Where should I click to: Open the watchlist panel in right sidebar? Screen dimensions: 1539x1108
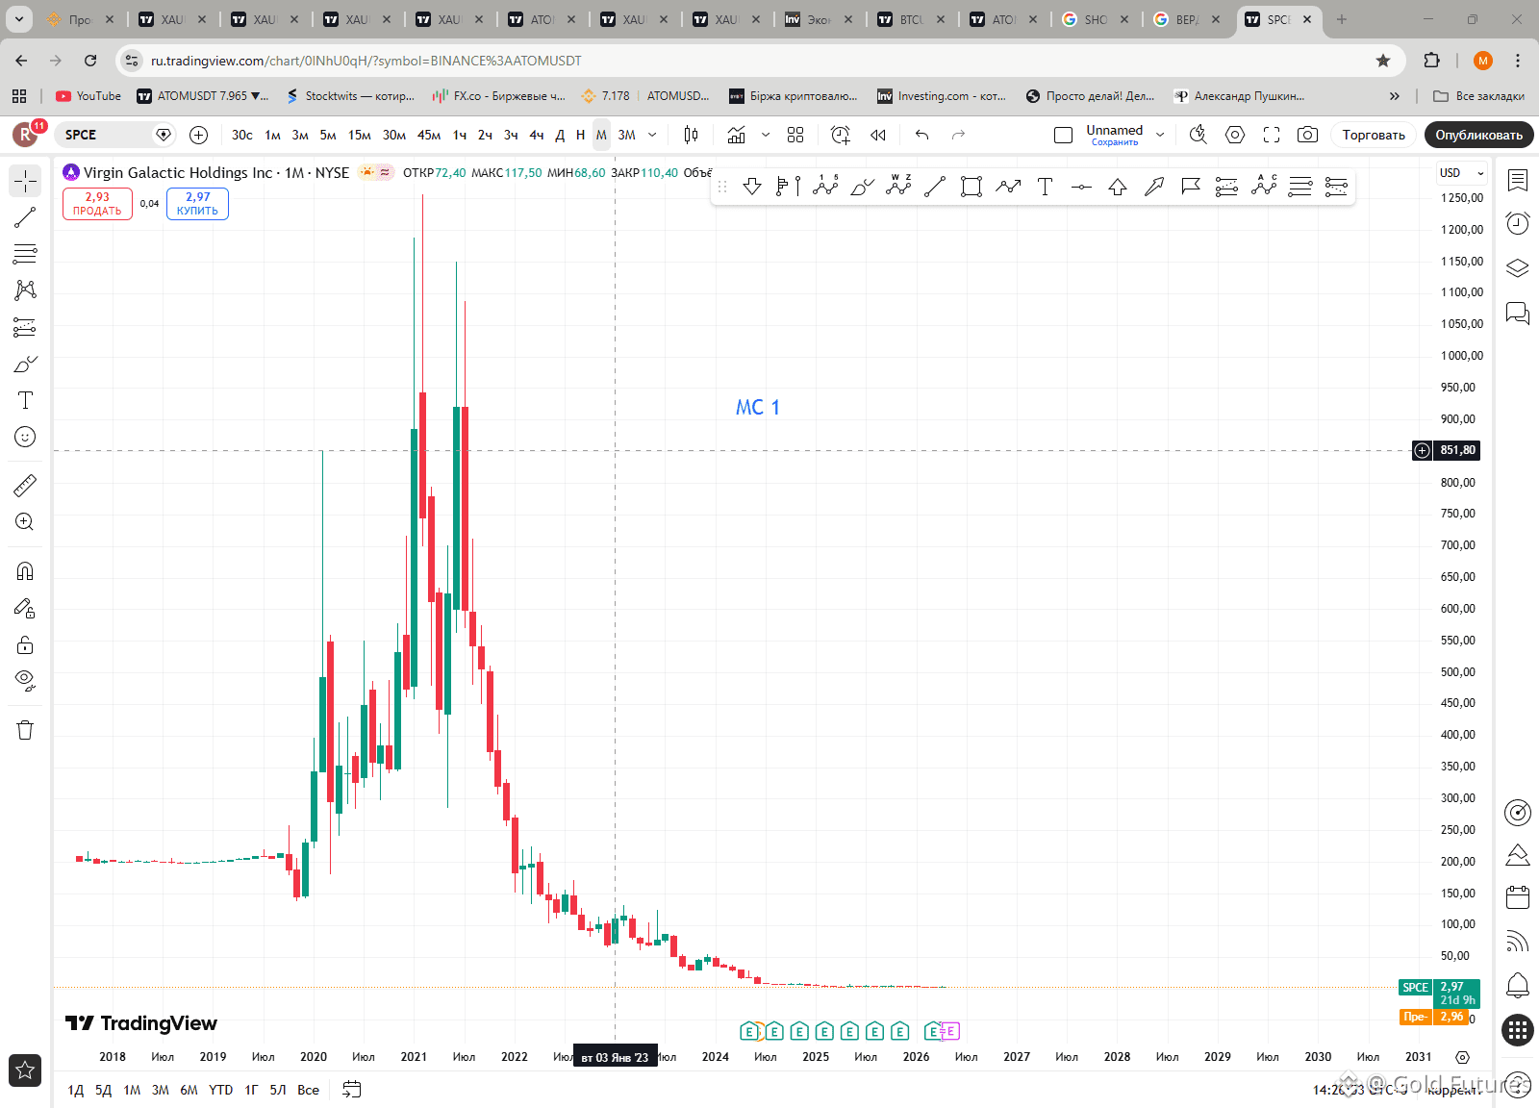click(x=1518, y=180)
